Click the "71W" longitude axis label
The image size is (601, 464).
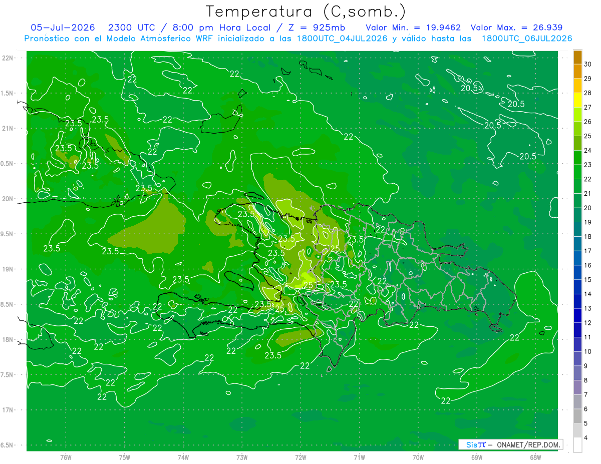[x=359, y=457]
